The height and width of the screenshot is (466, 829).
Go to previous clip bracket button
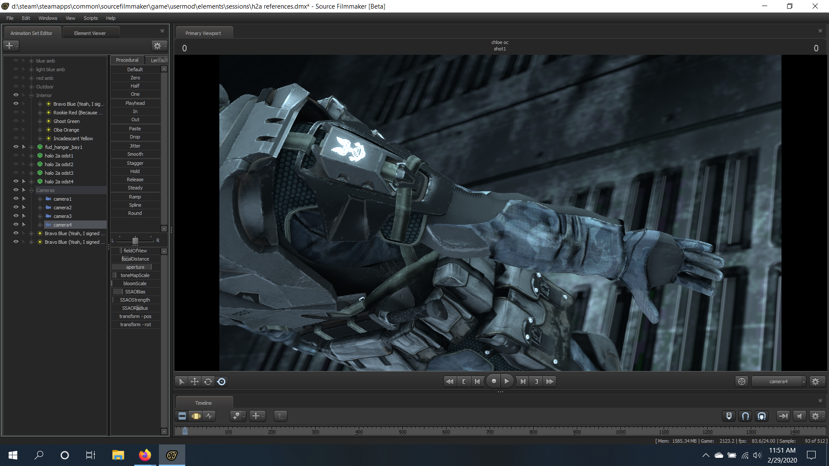(464, 381)
